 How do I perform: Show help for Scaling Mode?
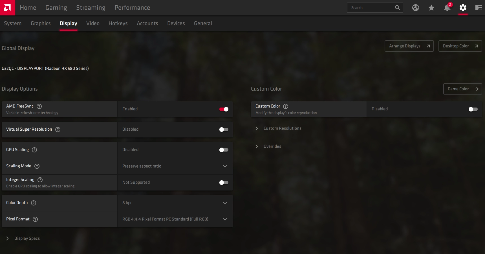point(37,166)
